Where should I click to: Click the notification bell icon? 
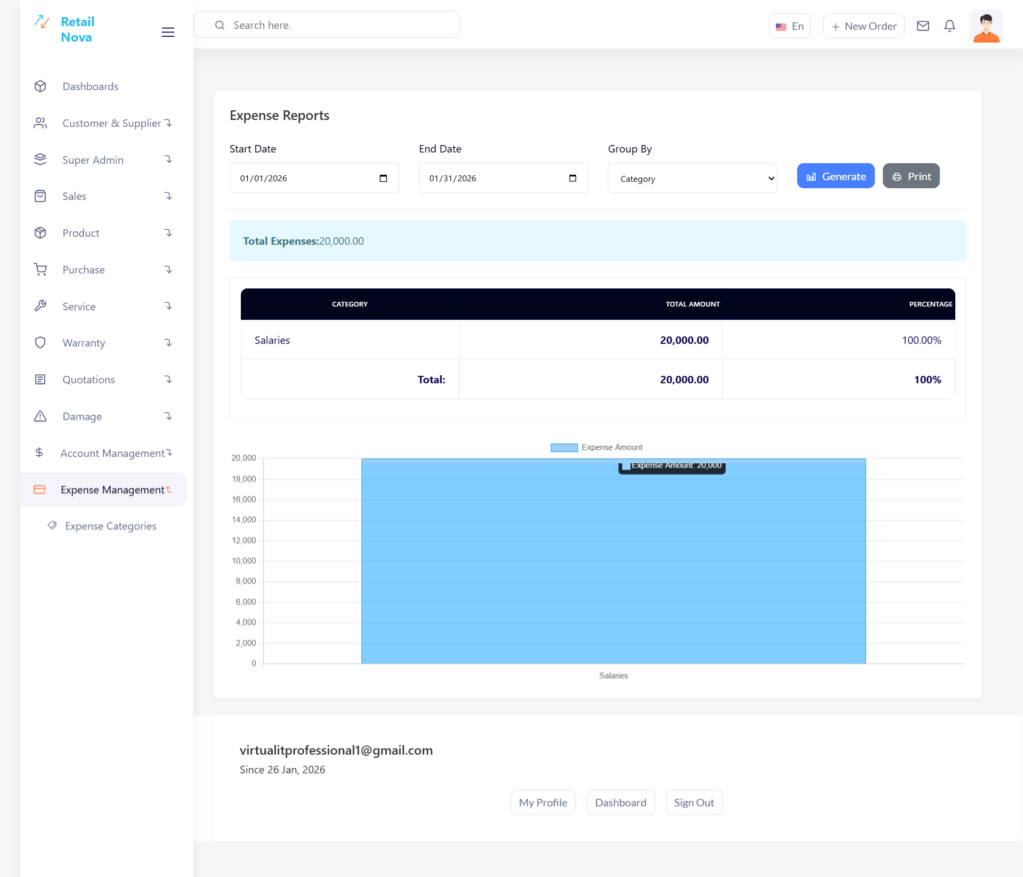(949, 26)
